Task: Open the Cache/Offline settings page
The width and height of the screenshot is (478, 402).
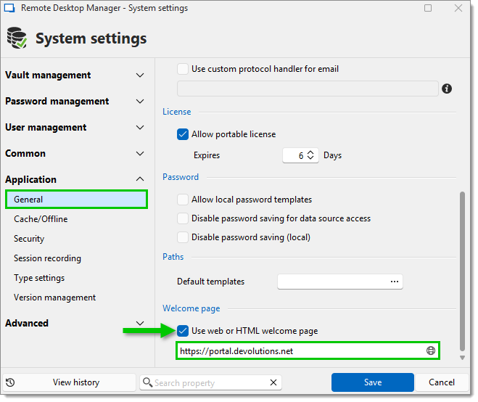Action: point(41,219)
